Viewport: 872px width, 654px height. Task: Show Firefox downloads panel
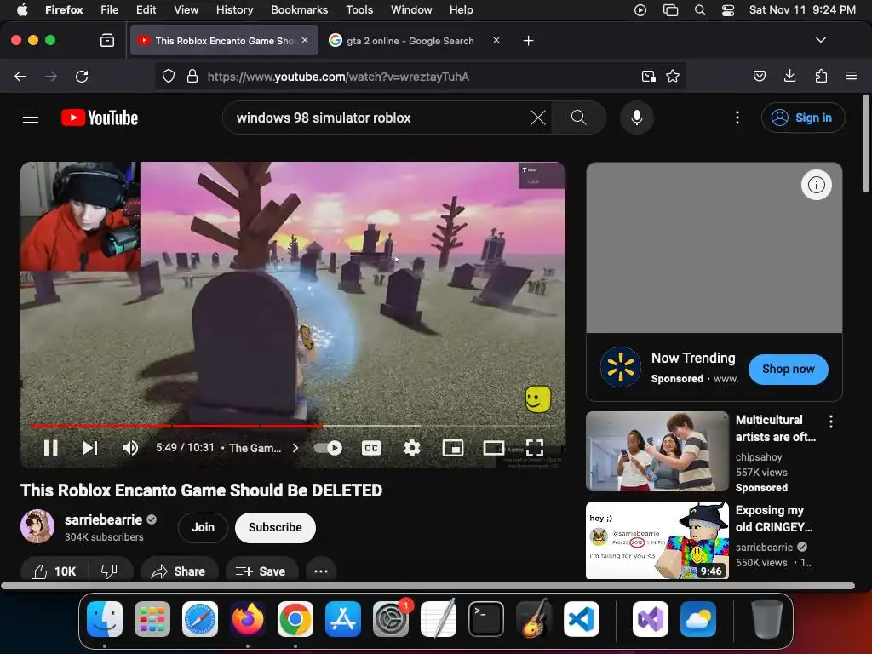pos(789,76)
